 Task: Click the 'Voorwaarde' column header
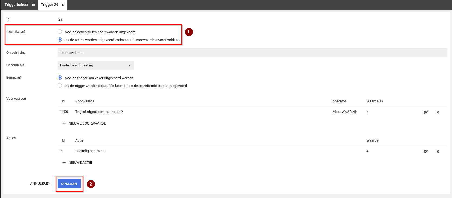[x=85, y=101]
